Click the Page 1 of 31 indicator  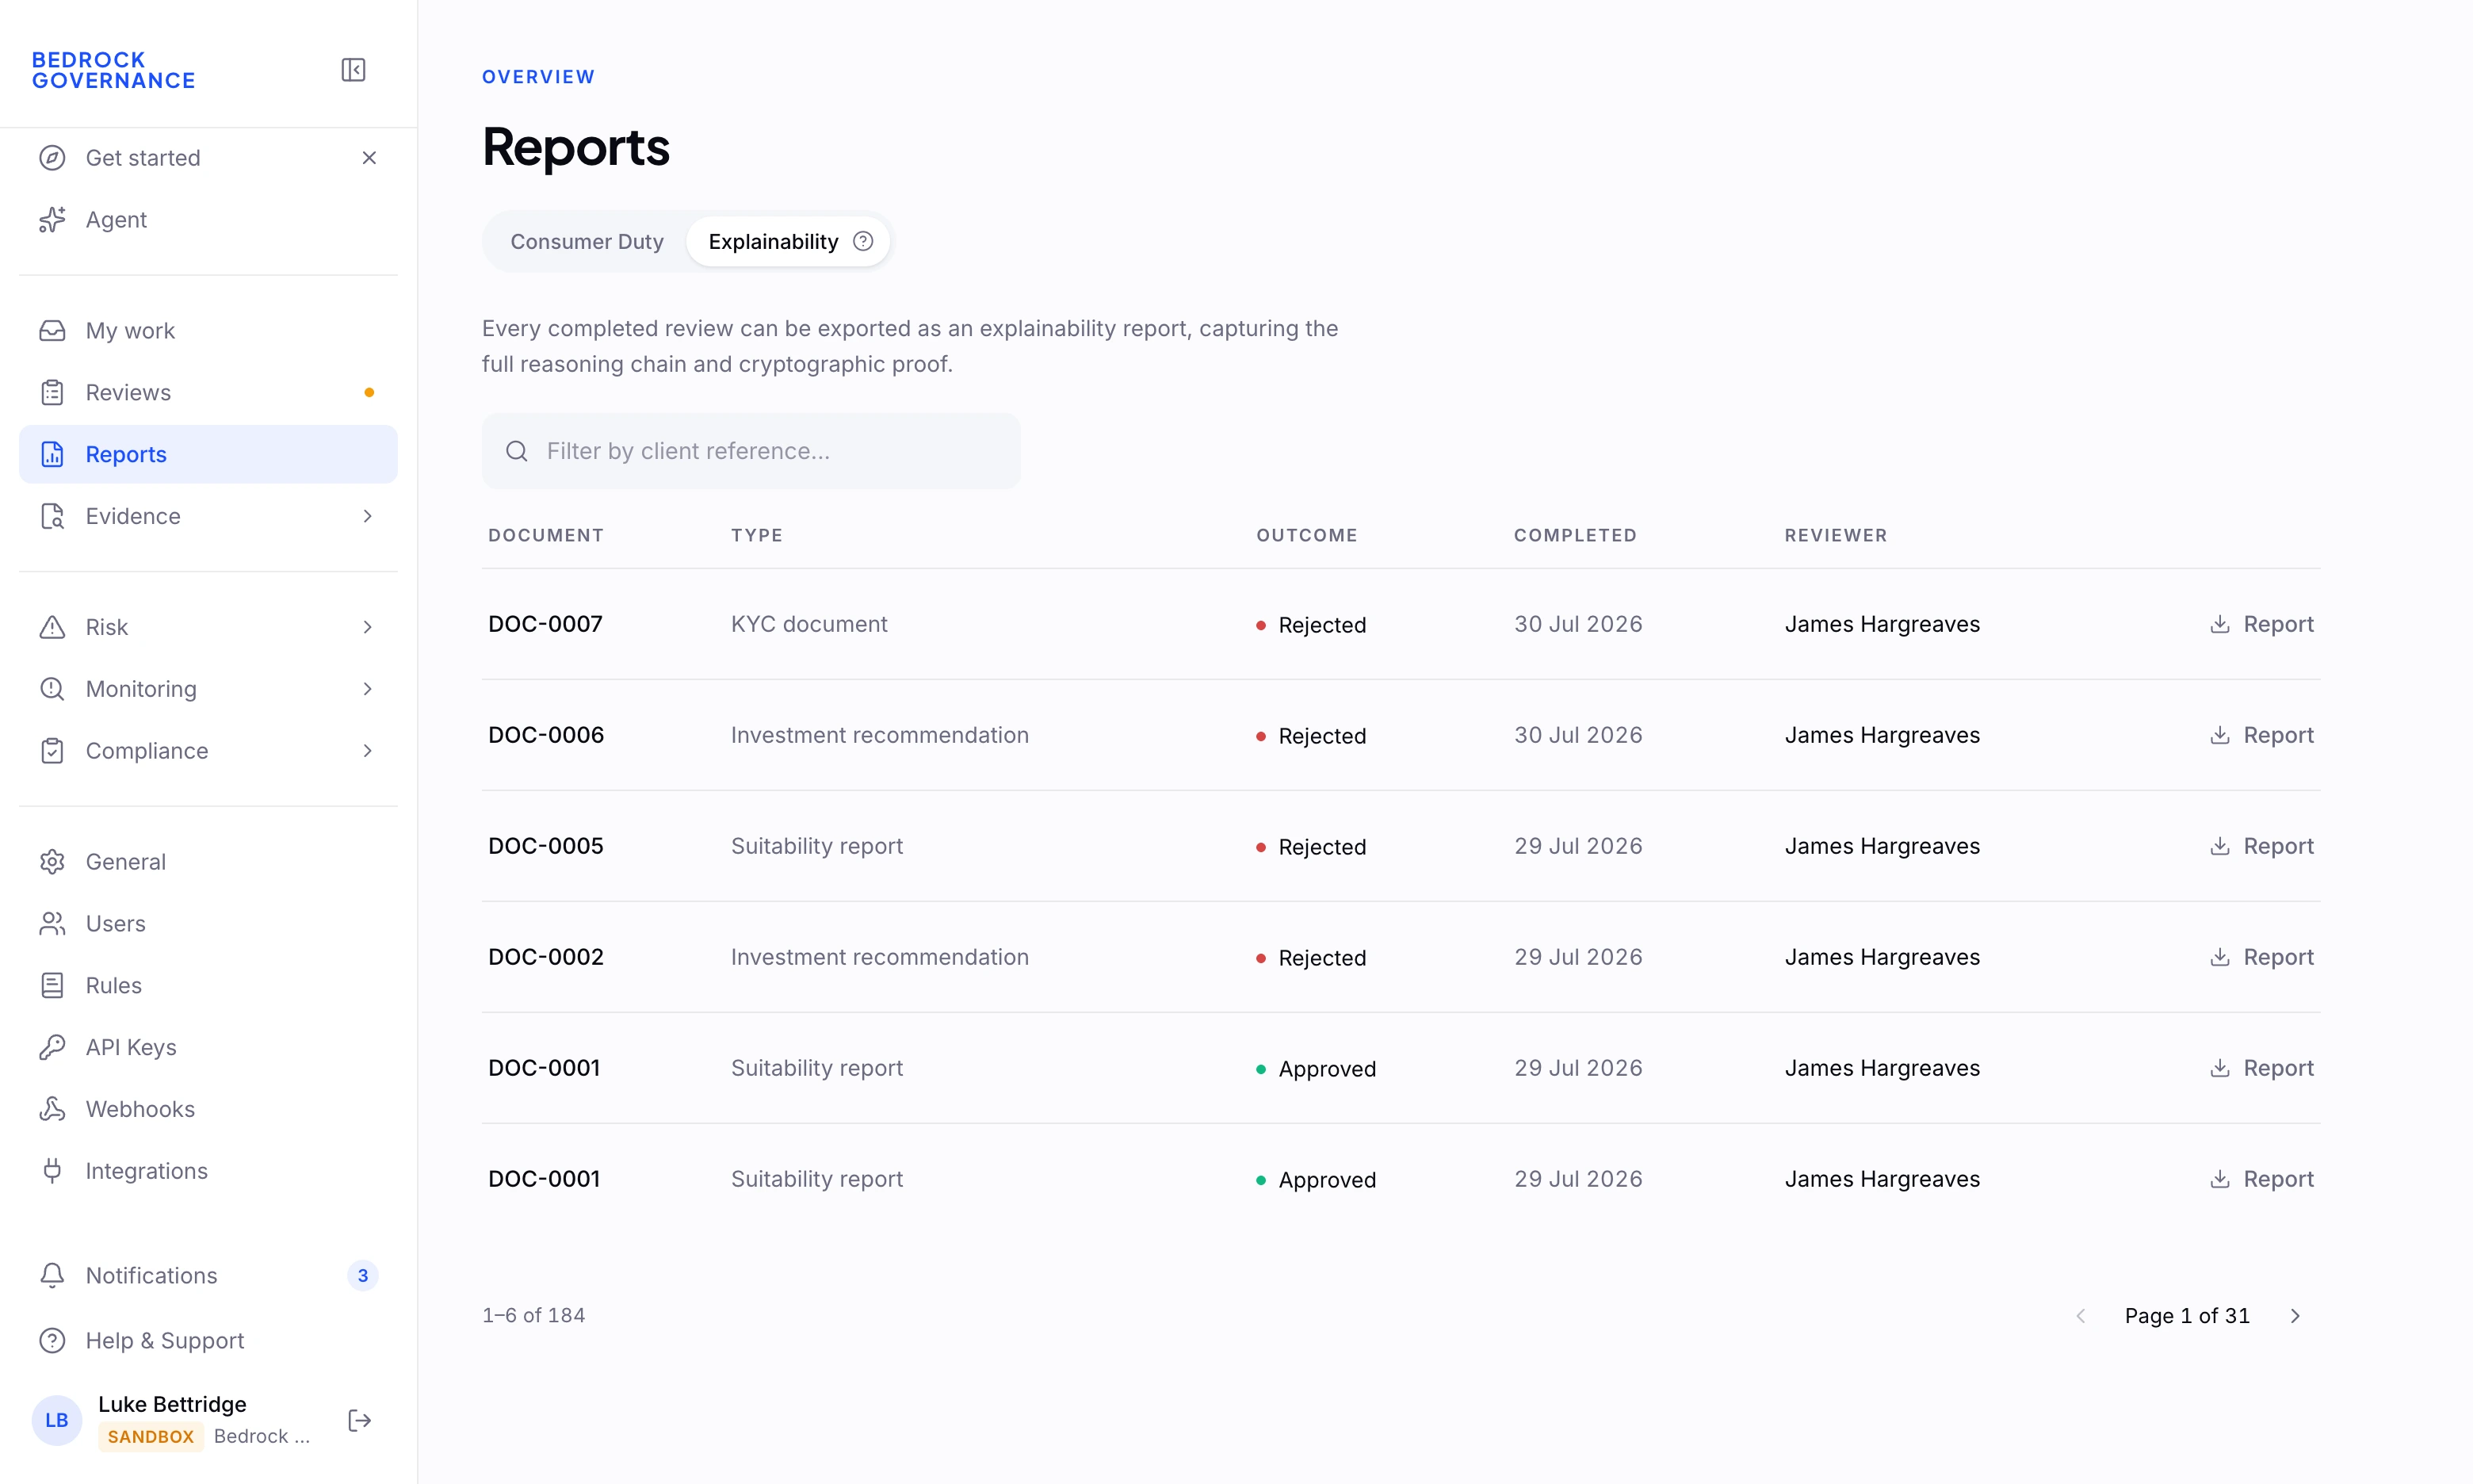(x=2187, y=1317)
